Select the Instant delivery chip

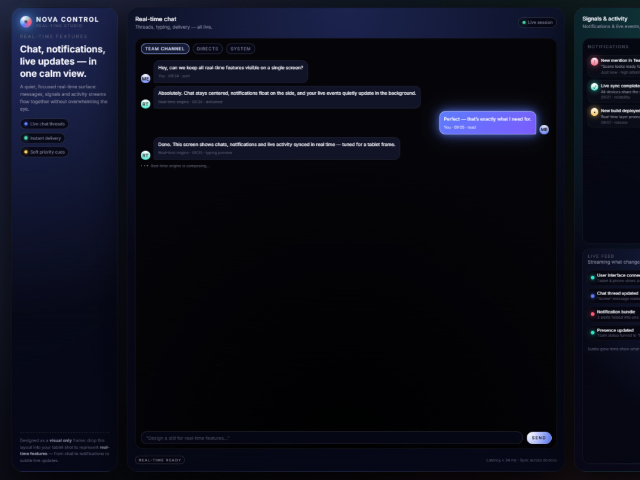tap(42, 138)
